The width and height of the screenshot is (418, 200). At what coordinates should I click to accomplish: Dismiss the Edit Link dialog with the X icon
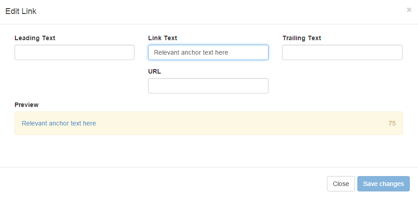coord(409,10)
